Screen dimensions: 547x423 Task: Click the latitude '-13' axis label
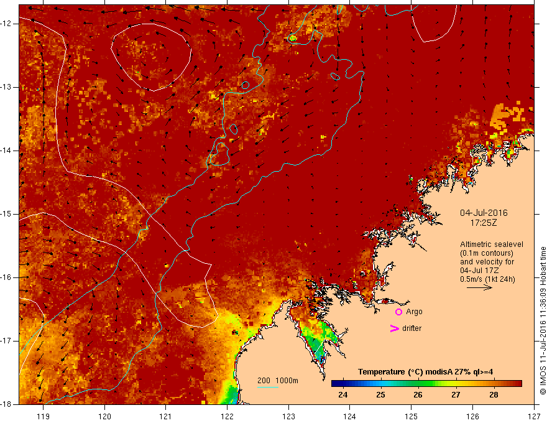coord(6,87)
